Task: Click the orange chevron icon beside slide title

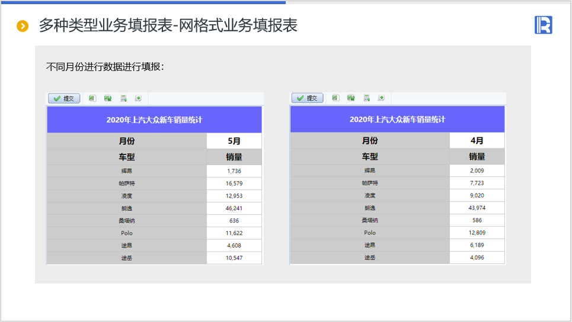Action: point(23,26)
